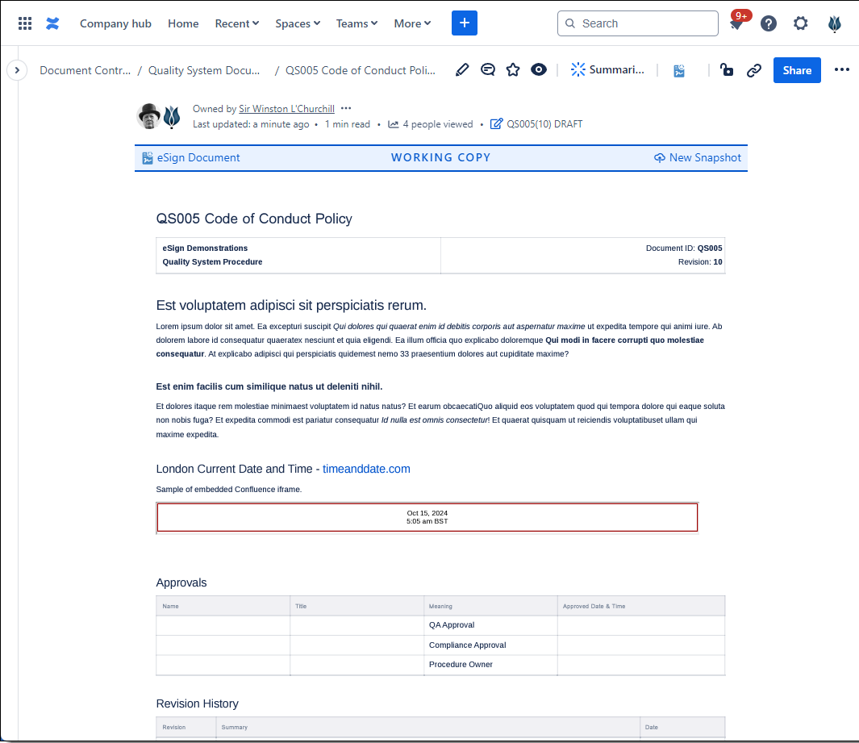Click the Confluence logo icon

[x=52, y=23]
